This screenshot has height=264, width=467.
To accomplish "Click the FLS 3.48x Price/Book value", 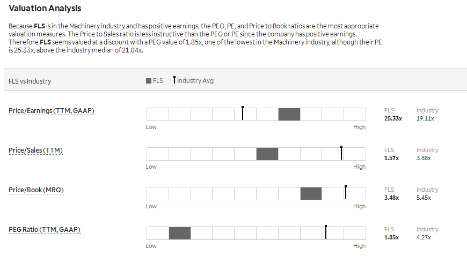I will [391, 198].
